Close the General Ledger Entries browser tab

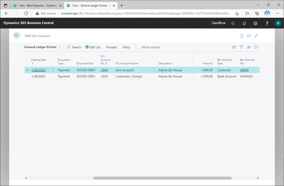(114, 6)
